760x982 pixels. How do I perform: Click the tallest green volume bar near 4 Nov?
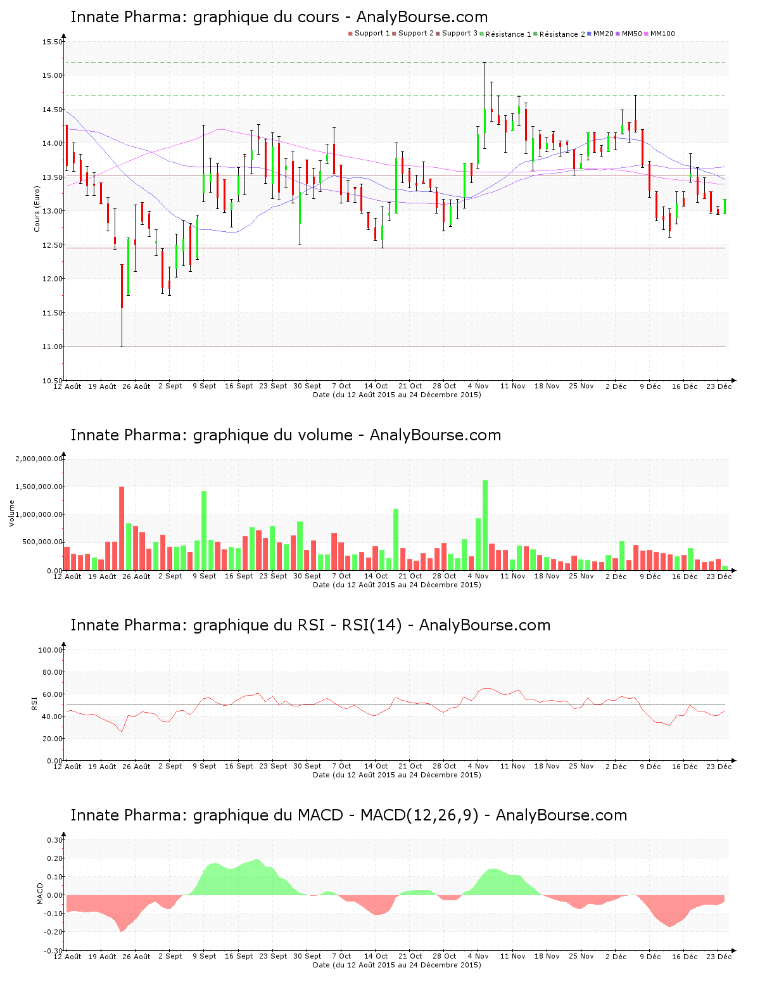[485, 525]
